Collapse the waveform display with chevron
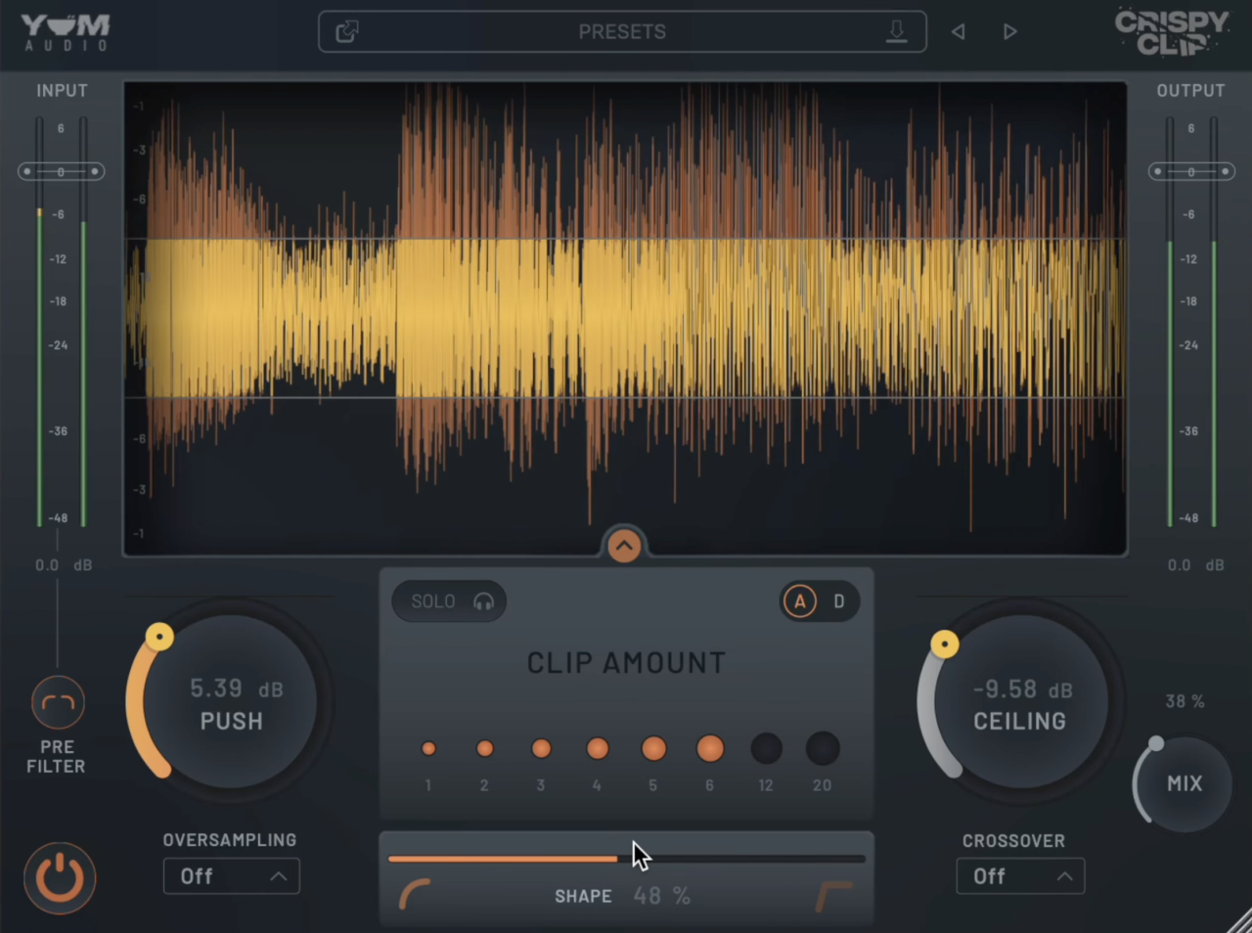This screenshot has width=1252, height=933. pyautogui.click(x=624, y=545)
